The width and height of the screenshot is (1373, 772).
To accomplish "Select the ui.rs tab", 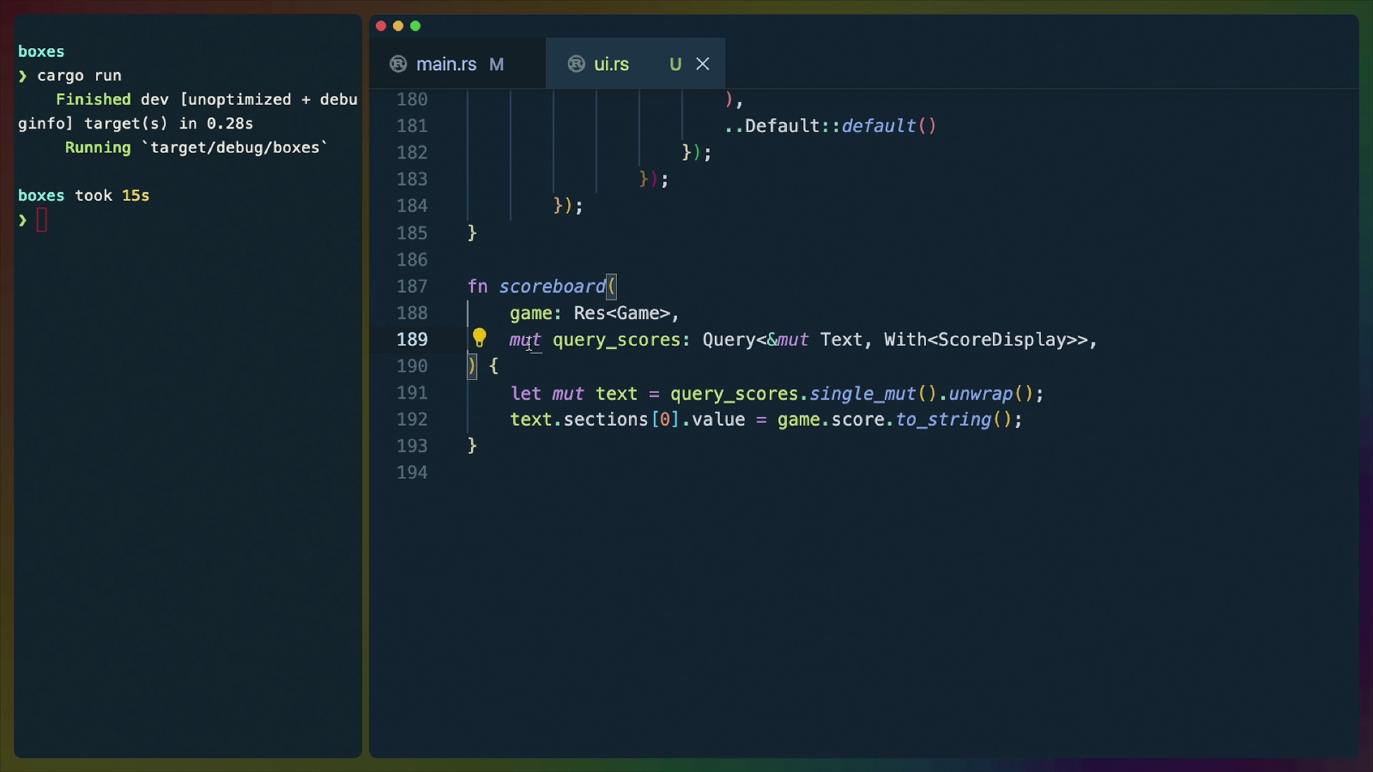I will [611, 64].
